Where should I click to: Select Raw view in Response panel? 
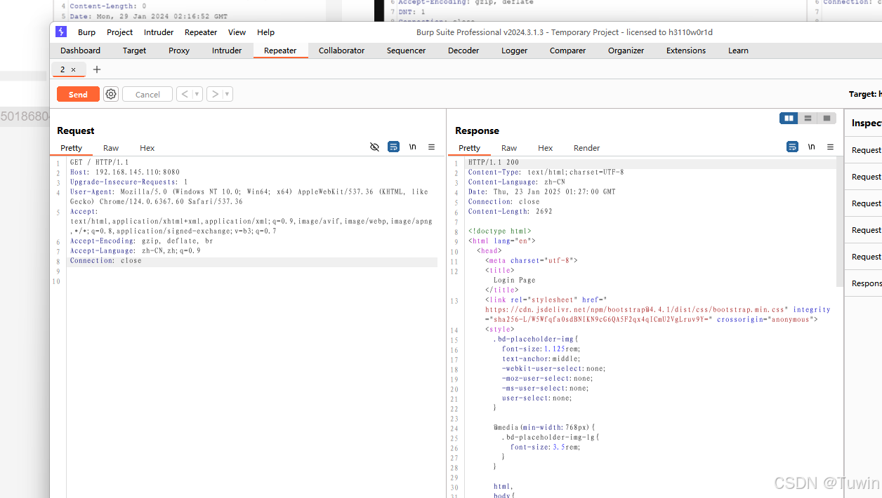[509, 148]
